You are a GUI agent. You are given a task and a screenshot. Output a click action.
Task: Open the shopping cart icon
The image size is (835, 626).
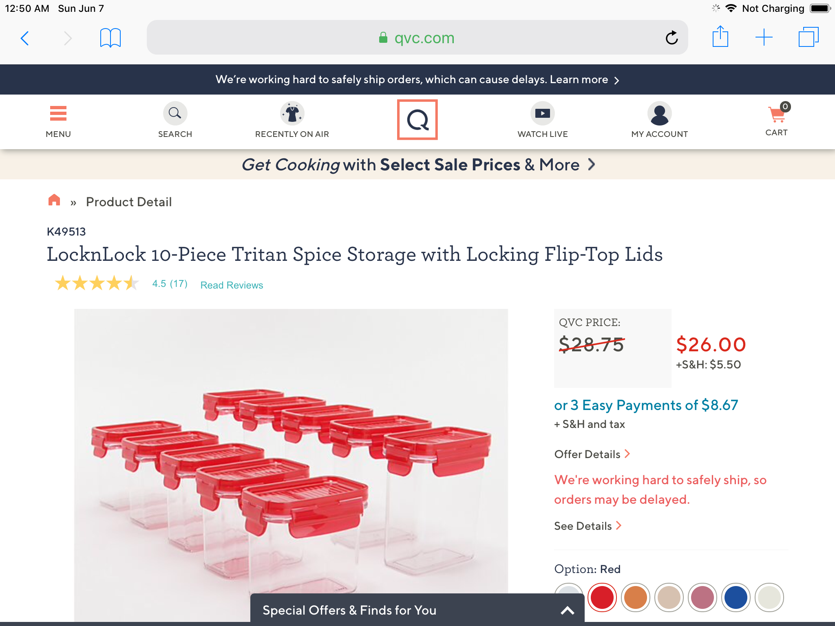pos(777,115)
